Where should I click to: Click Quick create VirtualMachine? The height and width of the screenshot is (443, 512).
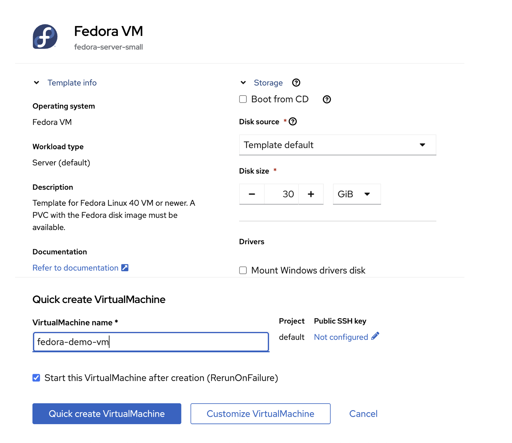(x=106, y=414)
